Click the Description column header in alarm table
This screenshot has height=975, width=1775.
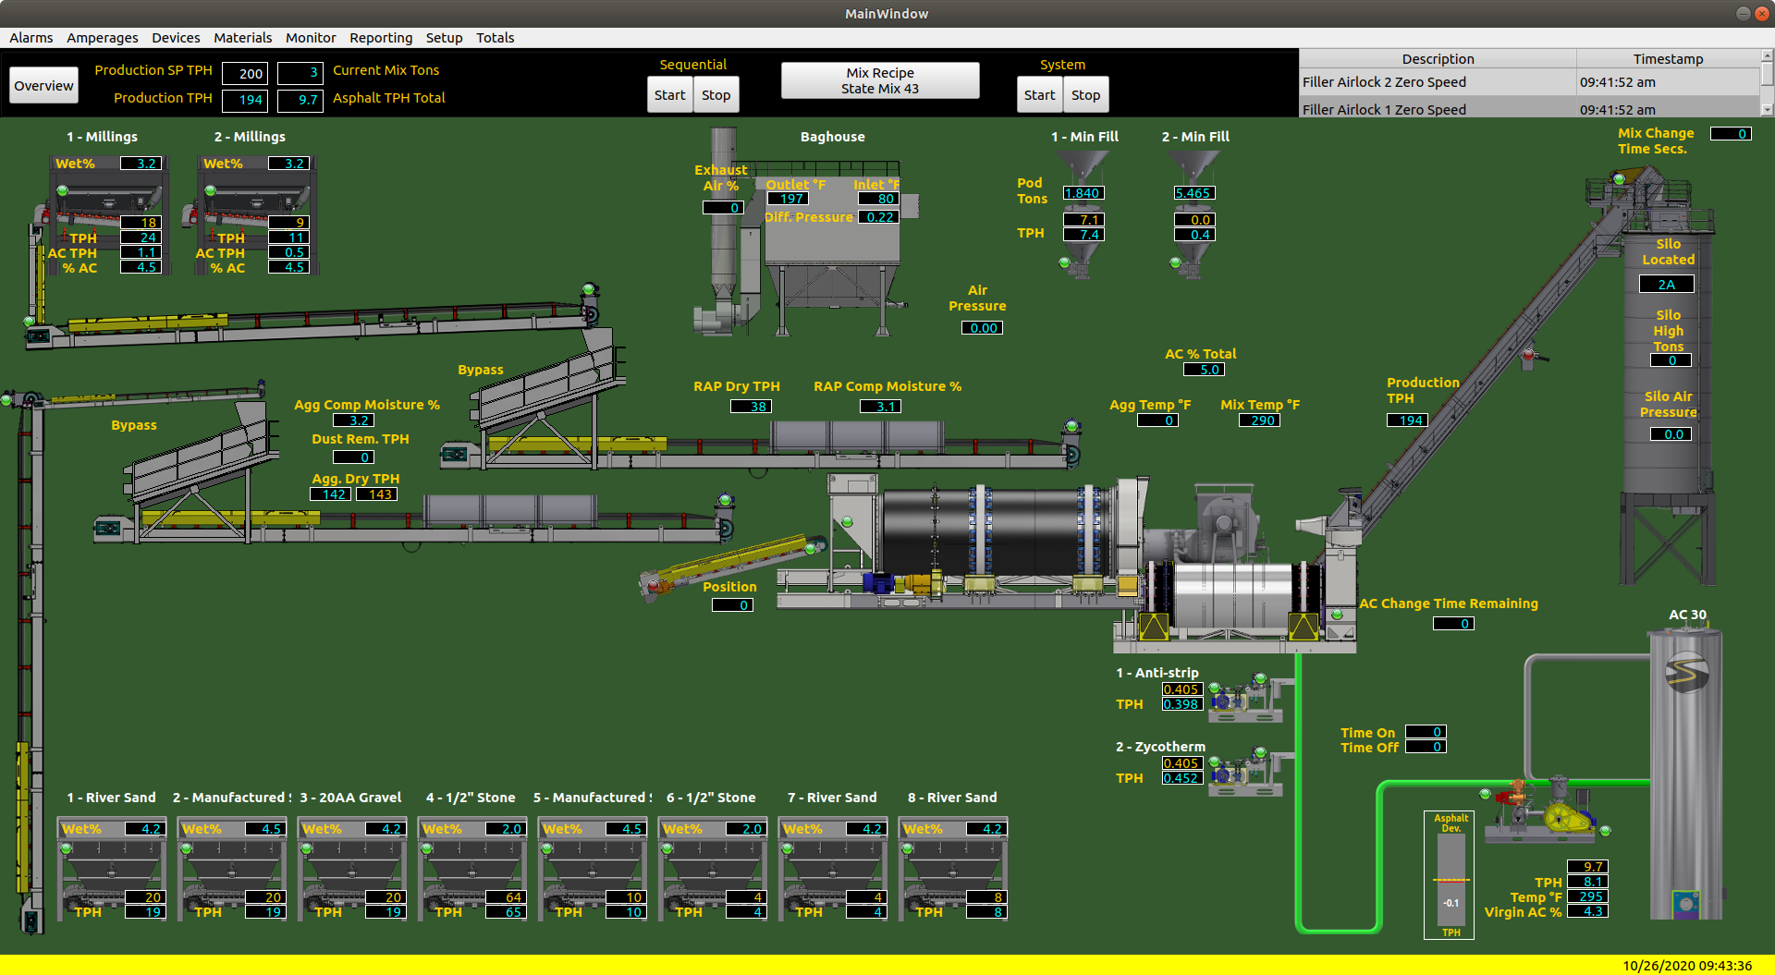(1438, 58)
